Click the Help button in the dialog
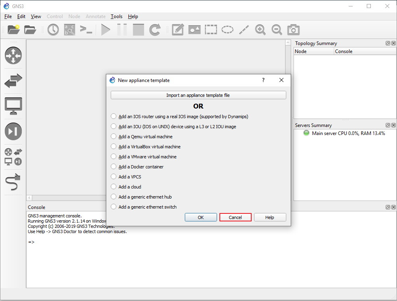This screenshot has width=397, height=301. click(x=270, y=217)
